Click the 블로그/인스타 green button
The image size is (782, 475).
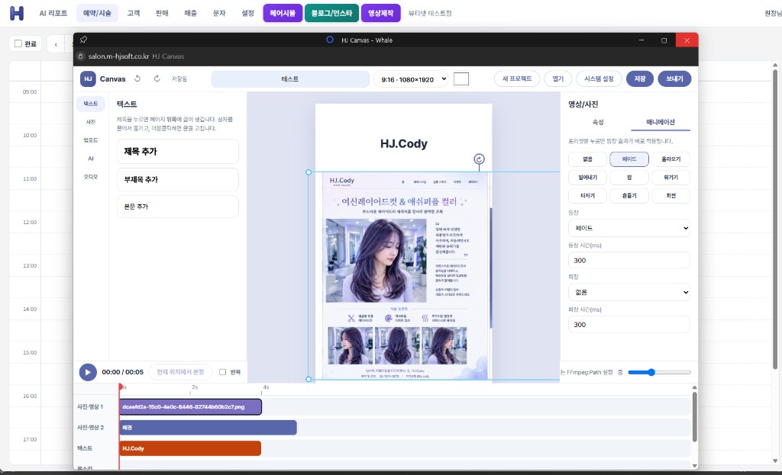click(331, 14)
